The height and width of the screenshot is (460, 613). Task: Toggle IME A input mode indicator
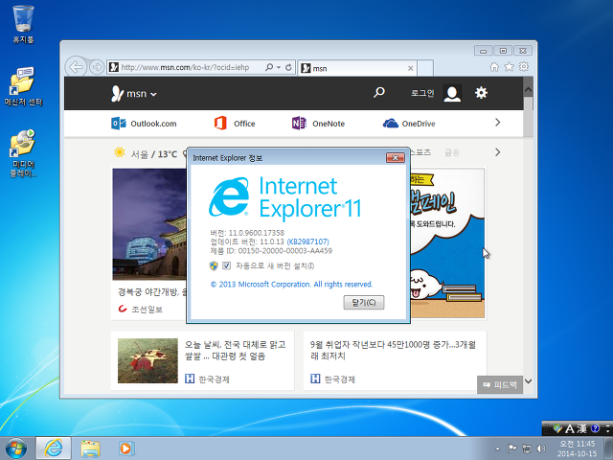[x=570, y=428]
